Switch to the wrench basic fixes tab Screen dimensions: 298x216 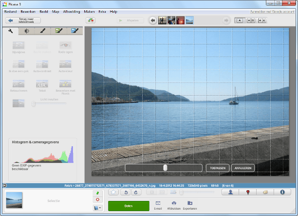pos(11,31)
